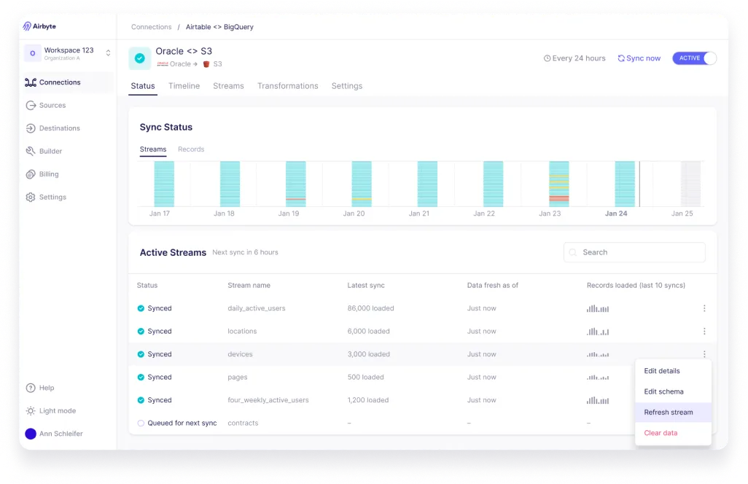
Task: Click records sparkline for devices stream
Action: tap(598, 354)
